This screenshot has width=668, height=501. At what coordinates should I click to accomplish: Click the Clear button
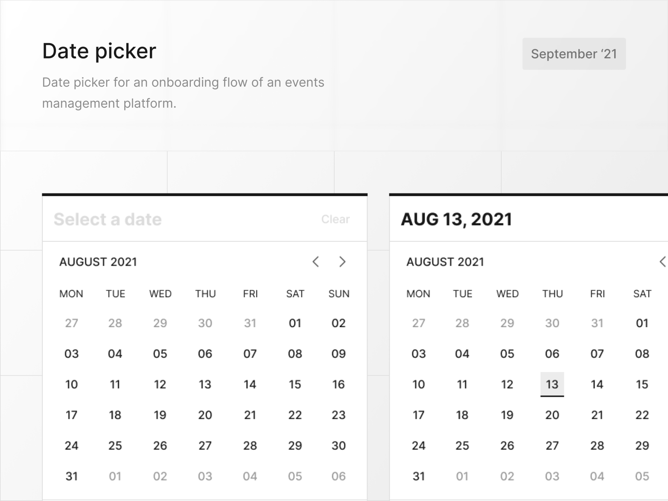coord(335,219)
